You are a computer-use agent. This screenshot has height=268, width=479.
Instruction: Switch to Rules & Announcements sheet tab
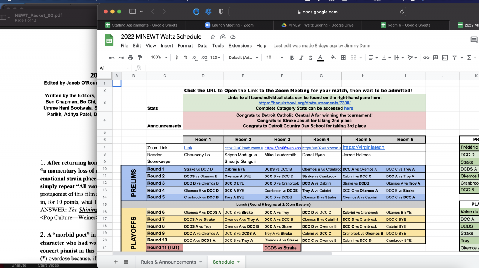(168, 262)
